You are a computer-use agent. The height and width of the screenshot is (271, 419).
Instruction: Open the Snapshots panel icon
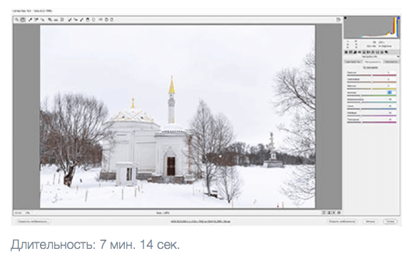pos(386,52)
